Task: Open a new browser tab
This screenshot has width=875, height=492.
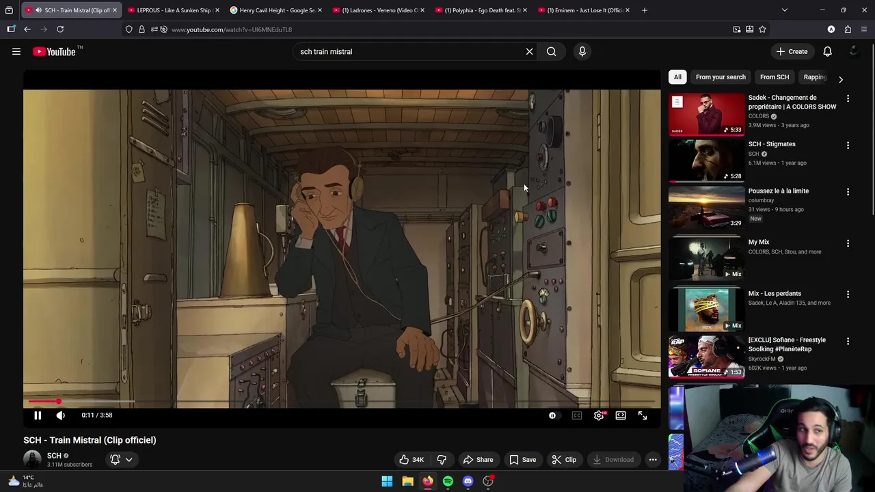Action: click(644, 10)
